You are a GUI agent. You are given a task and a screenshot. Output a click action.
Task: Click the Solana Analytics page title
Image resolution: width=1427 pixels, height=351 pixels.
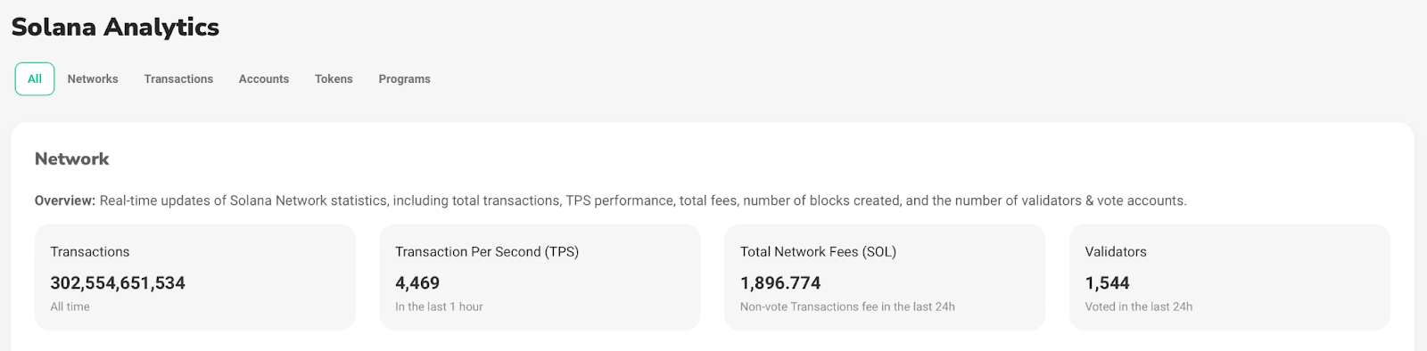click(115, 28)
